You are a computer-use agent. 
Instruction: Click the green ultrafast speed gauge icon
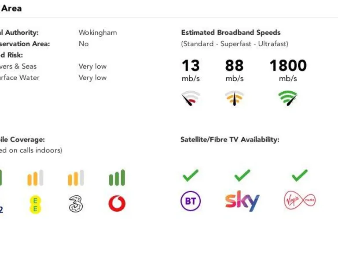click(x=288, y=97)
